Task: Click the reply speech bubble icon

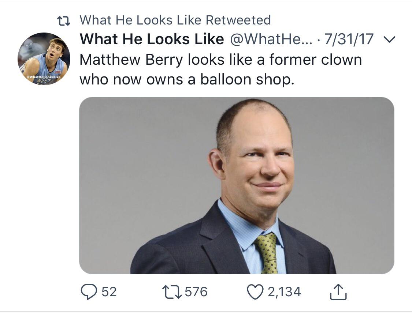Action: [x=88, y=291]
